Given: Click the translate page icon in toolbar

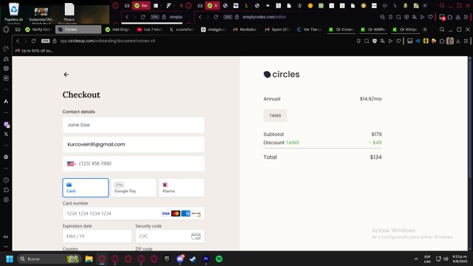Looking at the screenshot, I should pyautogui.click(x=383, y=41).
